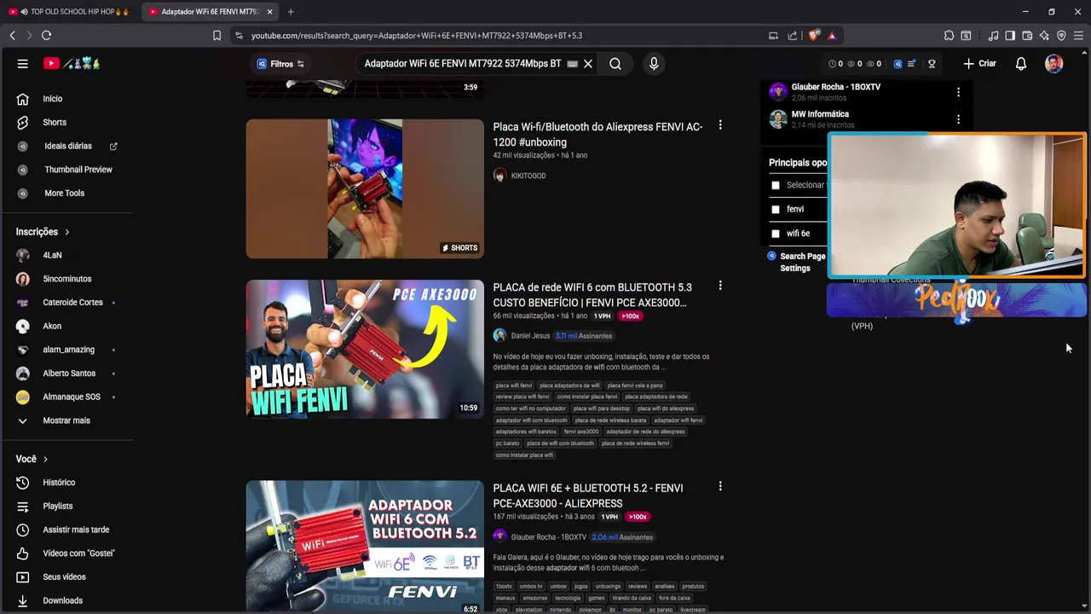
Task: Open Brave playlist music note icon
Action: coord(993,36)
